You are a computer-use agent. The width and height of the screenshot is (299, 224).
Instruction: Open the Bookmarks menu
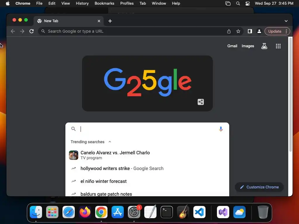pos(104,3)
